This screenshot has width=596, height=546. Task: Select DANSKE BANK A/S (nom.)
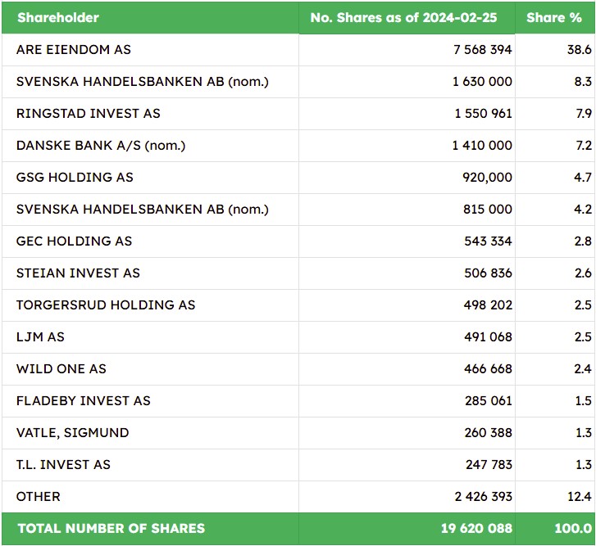pos(101,146)
